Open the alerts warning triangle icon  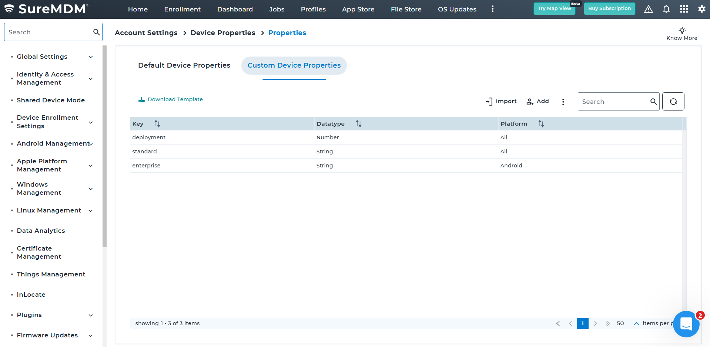[648, 9]
